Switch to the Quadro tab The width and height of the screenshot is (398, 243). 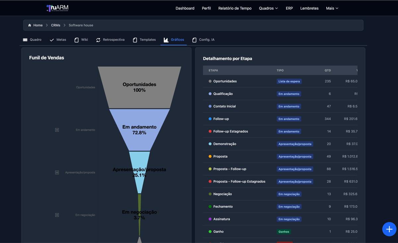point(32,40)
